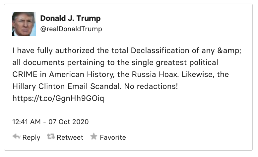Click the retweet arrows icon

[x=51, y=137]
